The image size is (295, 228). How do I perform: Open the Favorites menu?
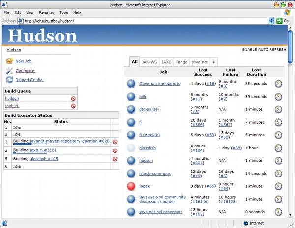coord(47,12)
